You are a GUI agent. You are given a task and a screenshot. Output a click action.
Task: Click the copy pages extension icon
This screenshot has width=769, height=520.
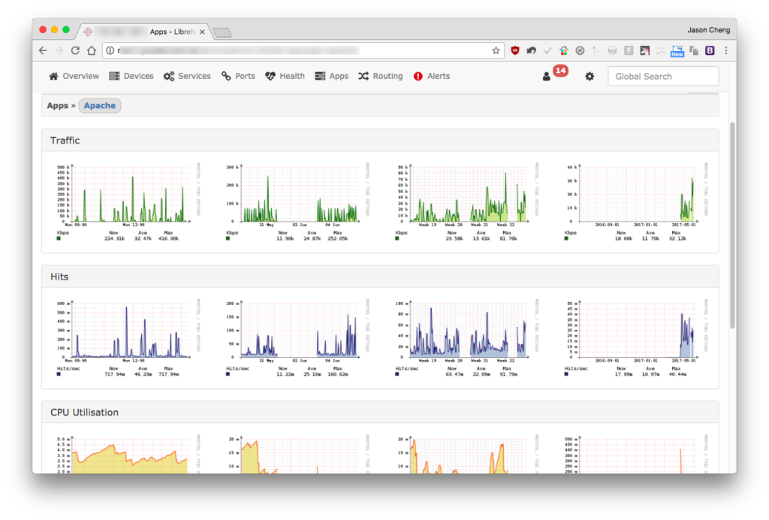(693, 50)
